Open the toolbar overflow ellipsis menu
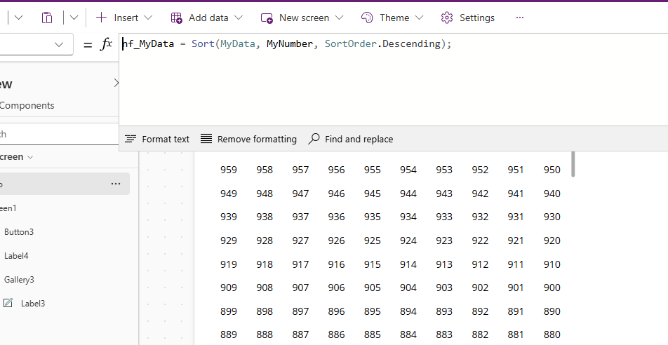The height and width of the screenshot is (345, 668). click(520, 18)
